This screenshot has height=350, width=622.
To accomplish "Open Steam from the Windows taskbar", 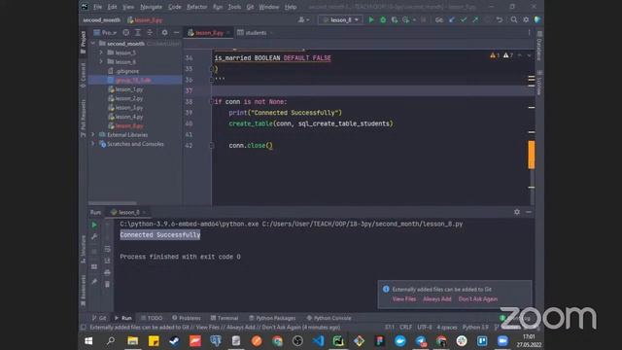I will tap(174, 341).
